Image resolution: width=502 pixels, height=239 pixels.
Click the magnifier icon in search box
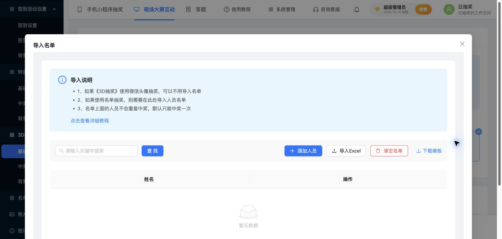[61, 151]
